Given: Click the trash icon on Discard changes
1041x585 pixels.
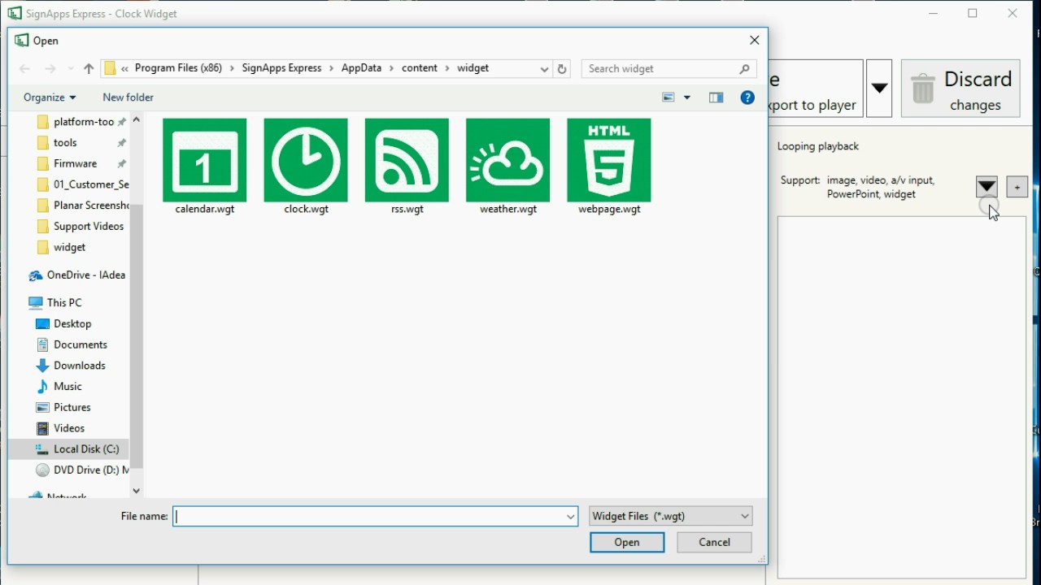Looking at the screenshot, I should click(x=923, y=89).
